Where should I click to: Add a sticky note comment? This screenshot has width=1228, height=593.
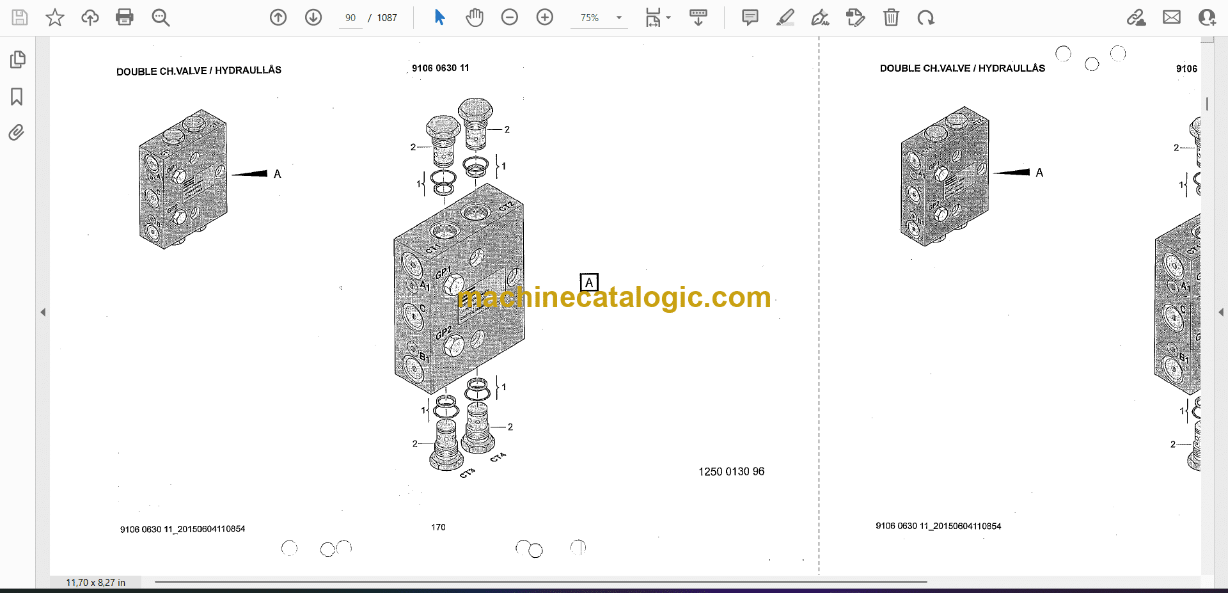[750, 17]
